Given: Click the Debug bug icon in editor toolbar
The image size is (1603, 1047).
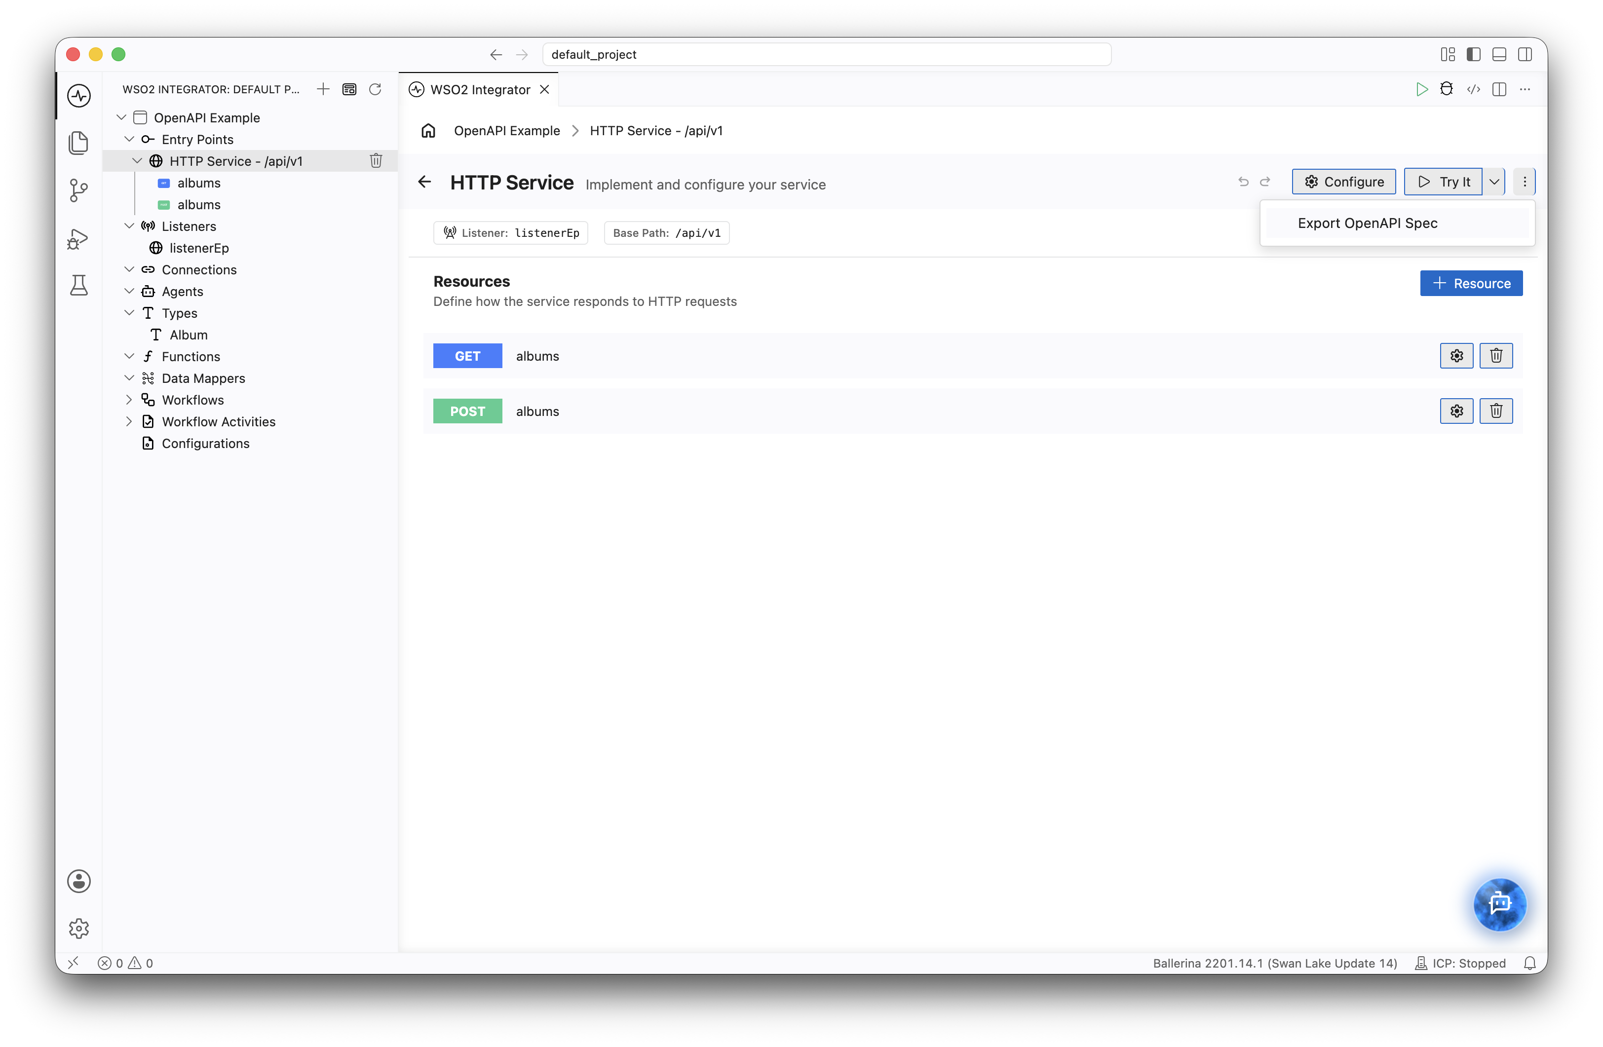Looking at the screenshot, I should (x=1446, y=89).
